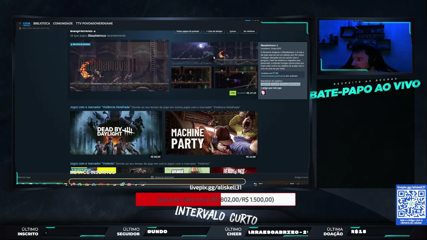The width and height of the screenshot is (427, 240).
Task: Select the 'Fantasia' user tag
Action: point(284,84)
